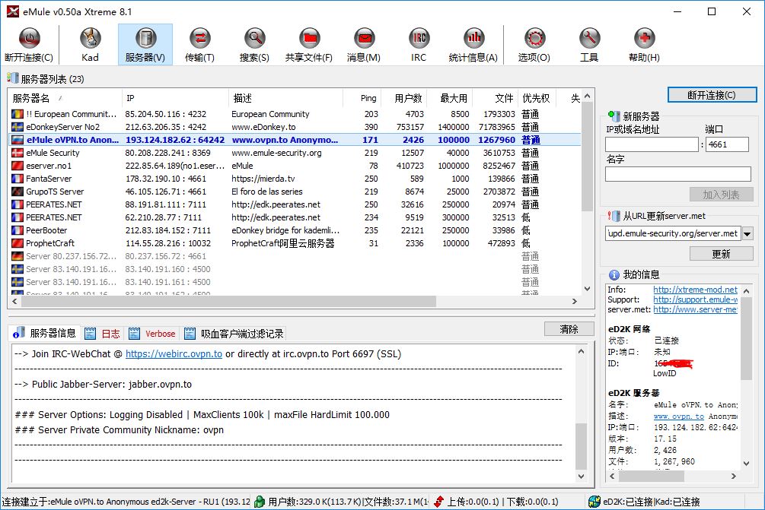Click the port field showing 4661
This screenshot has width=765, height=510.
pos(727,144)
